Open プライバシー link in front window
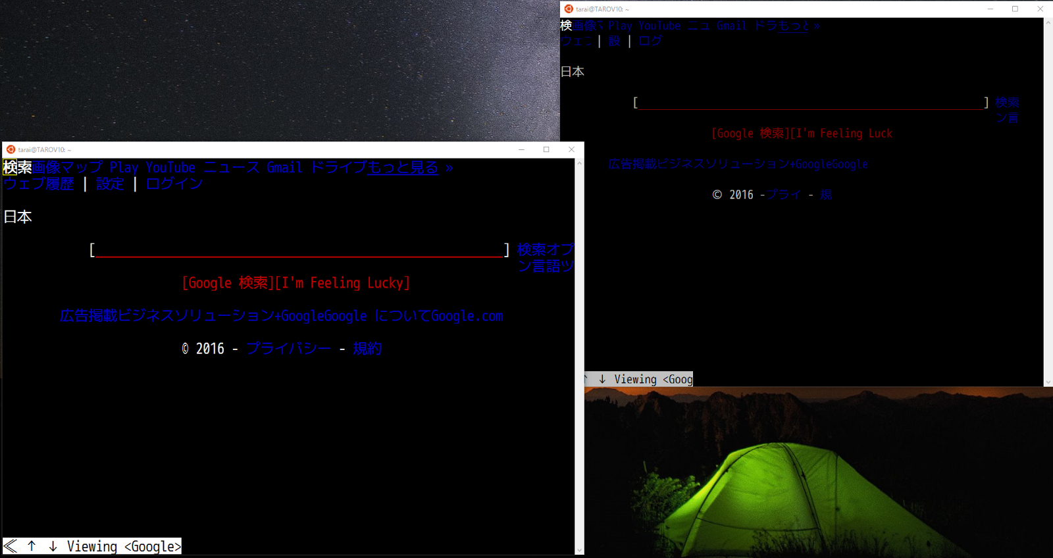The height and width of the screenshot is (558, 1053). (x=288, y=349)
